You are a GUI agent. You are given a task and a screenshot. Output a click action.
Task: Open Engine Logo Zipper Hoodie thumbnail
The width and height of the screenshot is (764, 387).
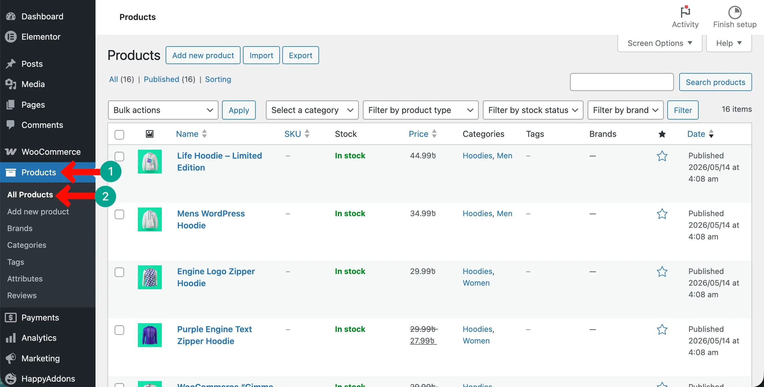[x=150, y=277]
